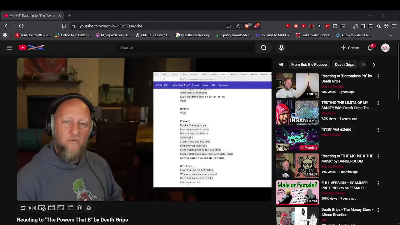Click the page vertical scrollbar
The width and height of the screenshot is (400, 225).
398,72
